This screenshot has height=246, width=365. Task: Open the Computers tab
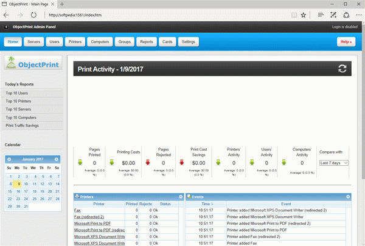click(x=100, y=42)
